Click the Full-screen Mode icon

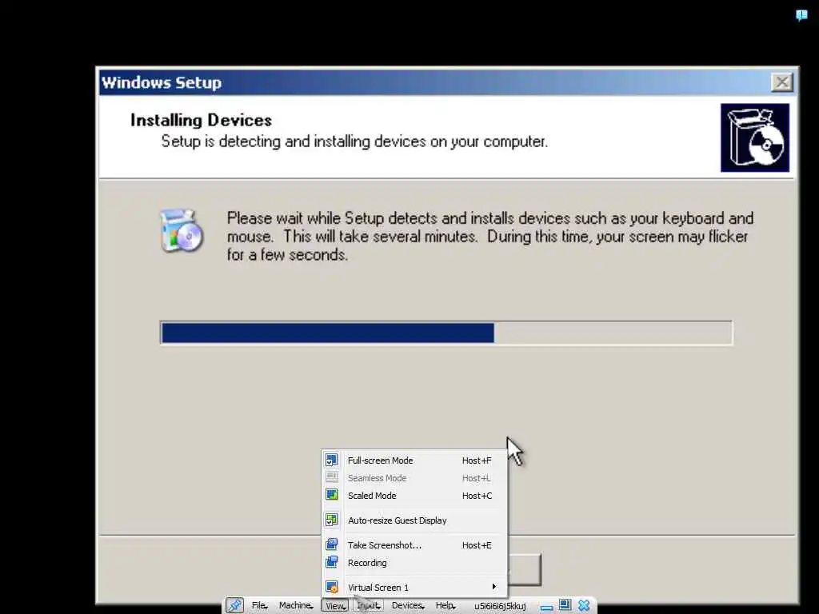coord(332,460)
